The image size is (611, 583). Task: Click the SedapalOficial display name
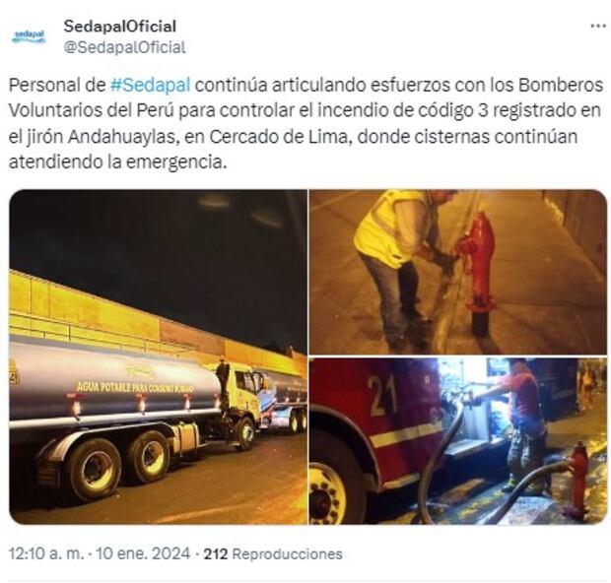click(x=120, y=27)
